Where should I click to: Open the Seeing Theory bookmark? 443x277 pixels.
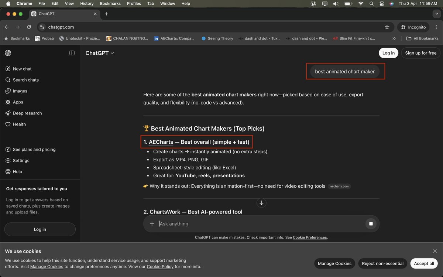(217, 38)
